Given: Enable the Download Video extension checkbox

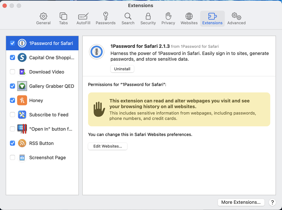Looking at the screenshot, I should tap(12, 72).
